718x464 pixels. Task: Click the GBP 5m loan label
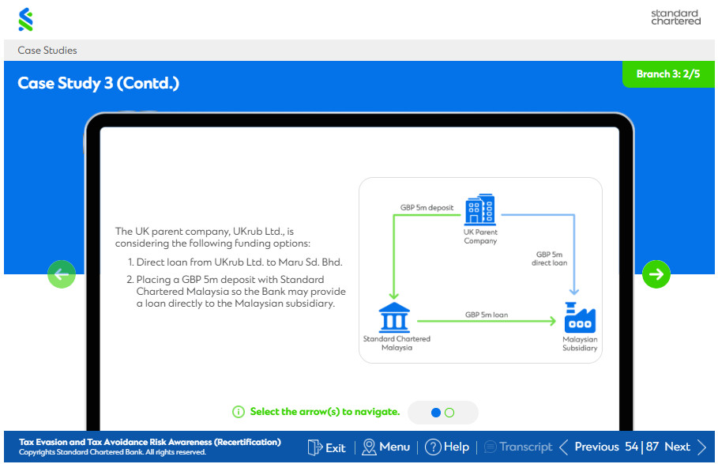click(487, 315)
